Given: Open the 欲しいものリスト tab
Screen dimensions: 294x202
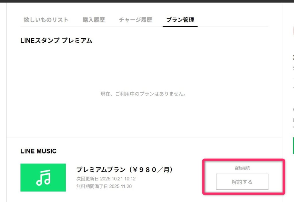Looking at the screenshot, I should click(46, 20).
